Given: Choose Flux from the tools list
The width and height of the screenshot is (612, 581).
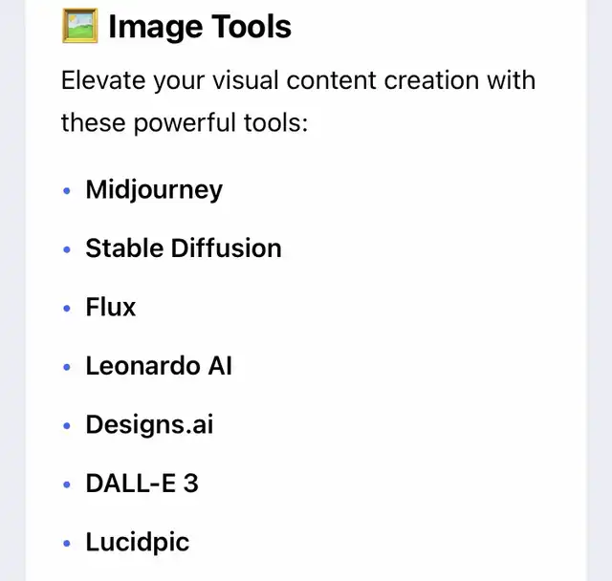Looking at the screenshot, I should pos(111,308).
